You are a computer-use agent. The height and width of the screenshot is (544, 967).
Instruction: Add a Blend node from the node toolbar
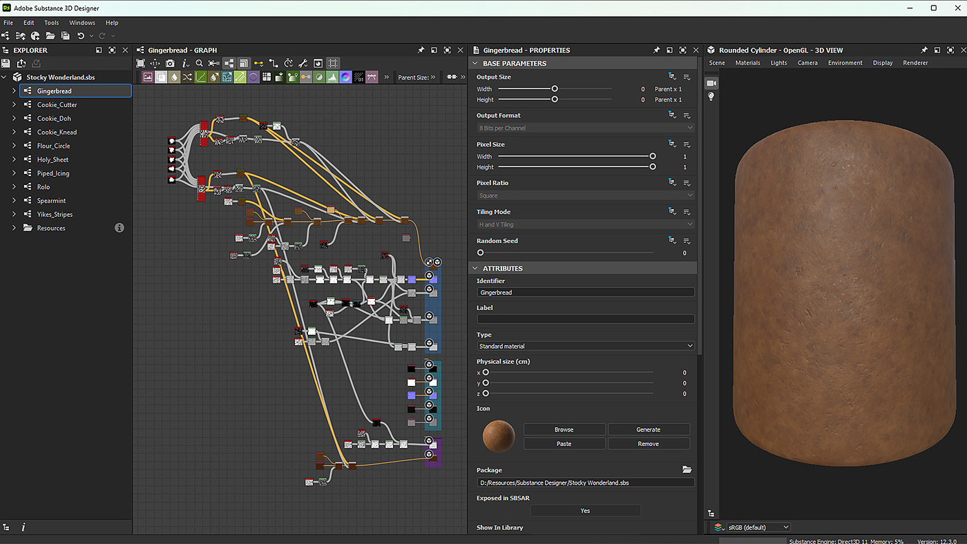point(161,77)
